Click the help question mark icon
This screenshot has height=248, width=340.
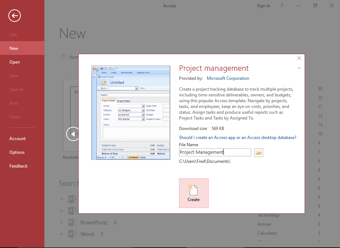[282, 6]
